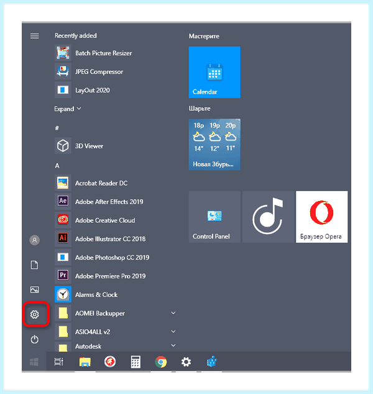
Task: Select the Шарьте tile group title
Action: (200, 108)
